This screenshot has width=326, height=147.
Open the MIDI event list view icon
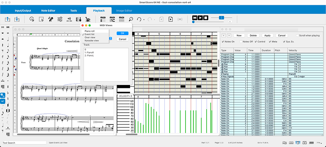coord(103,19)
